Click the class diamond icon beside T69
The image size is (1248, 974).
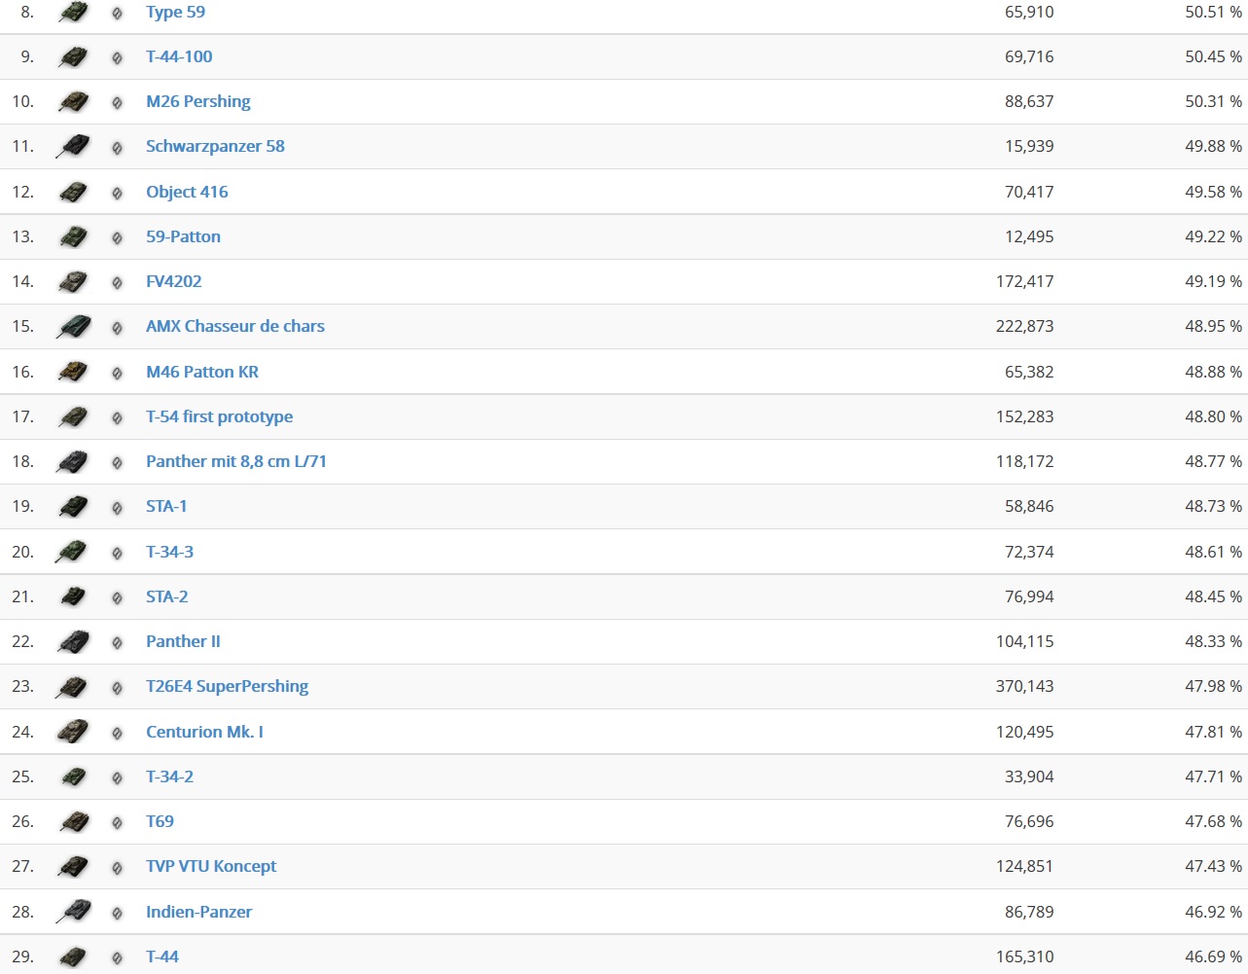click(x=117, y=822)
